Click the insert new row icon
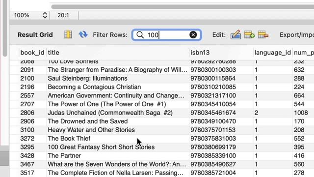This screenshot has height=177, width=314. click(x=249, y=35)
